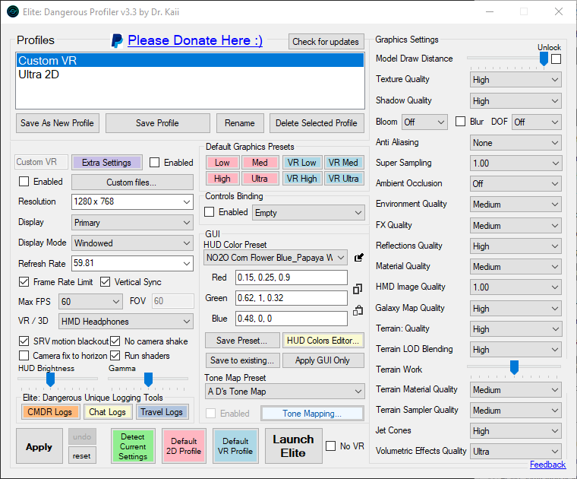The height and width of the screenshot is (479, 577).
Task: Open the Super Sampling dropdown
Action: [516, 163]
